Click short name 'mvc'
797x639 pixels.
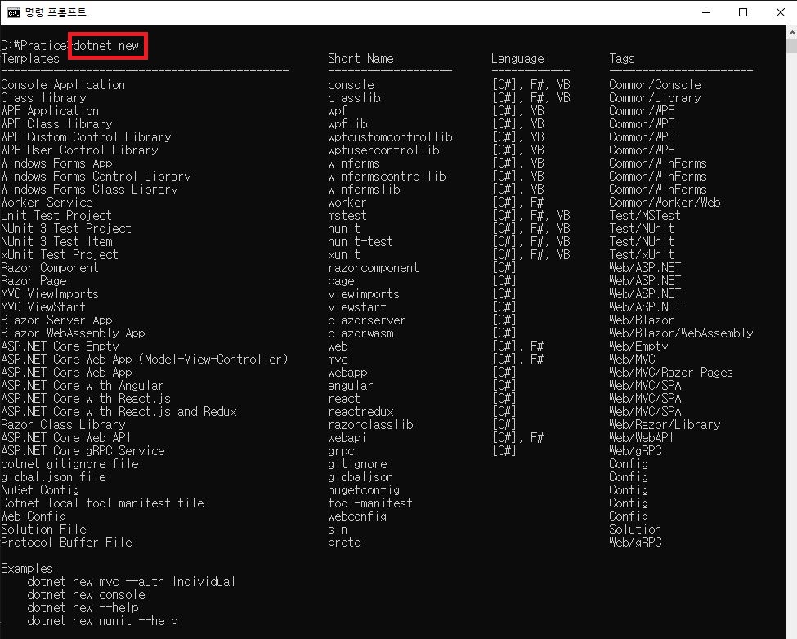coord(338,360)
